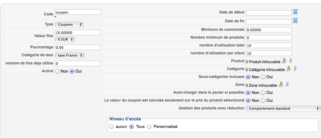Click the Pourcentage input field

[x=78, y=47]
